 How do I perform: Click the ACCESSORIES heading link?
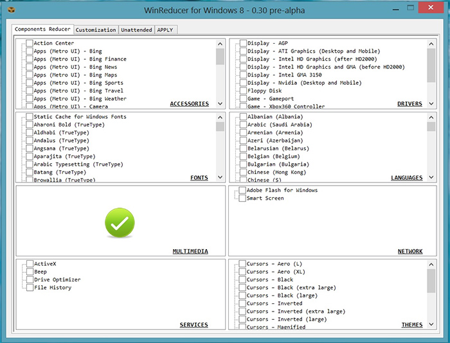(190, 104)
